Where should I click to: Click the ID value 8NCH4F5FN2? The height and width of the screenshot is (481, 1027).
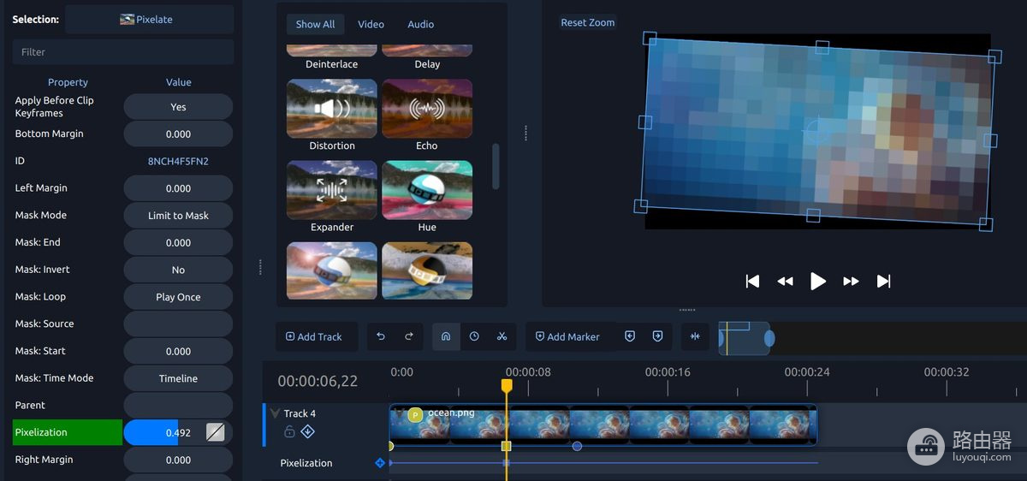tap(178, 161)
